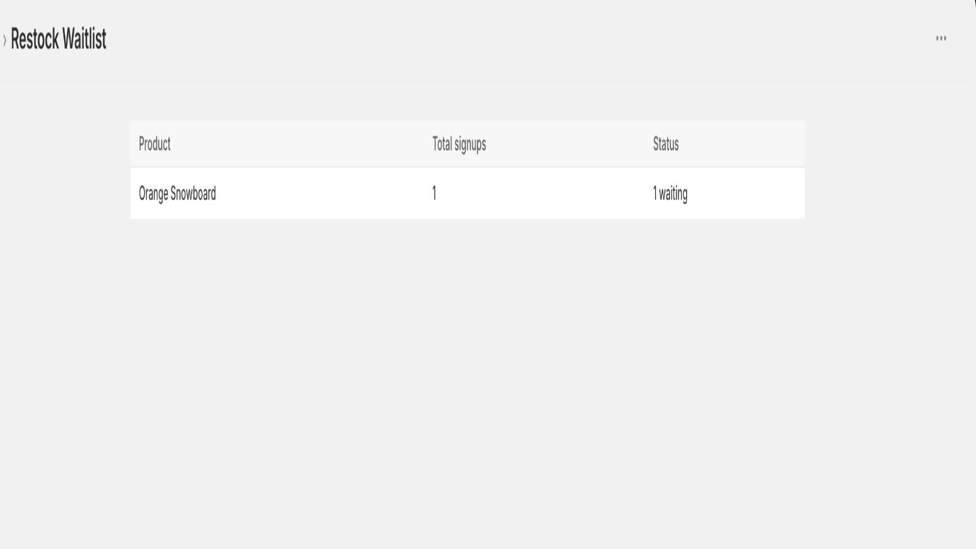Click the word Snowboard in the product name
Viewport: 976px width, 549px height.
point(193,194)
